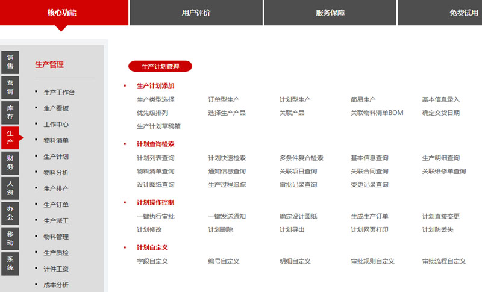Click the 计划查询检索 section heading
Viewport: 482px width, 292px height.
(x=155, y=144)
